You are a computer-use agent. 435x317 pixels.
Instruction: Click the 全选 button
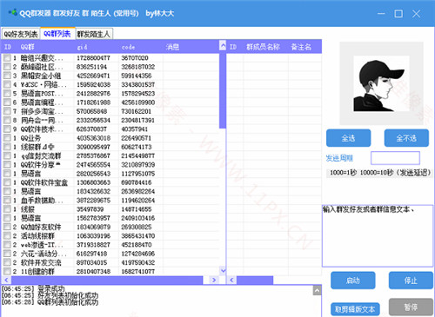pyautogui.click(x=348, y=138)
